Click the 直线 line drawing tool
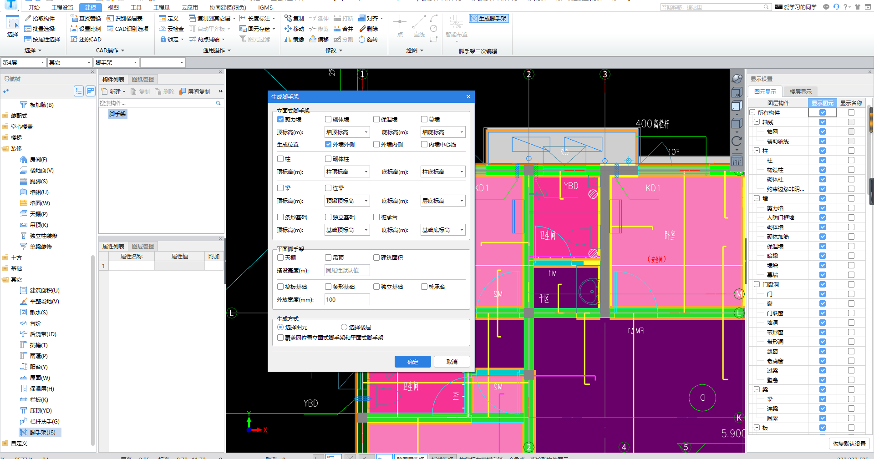 coord(419,25)
